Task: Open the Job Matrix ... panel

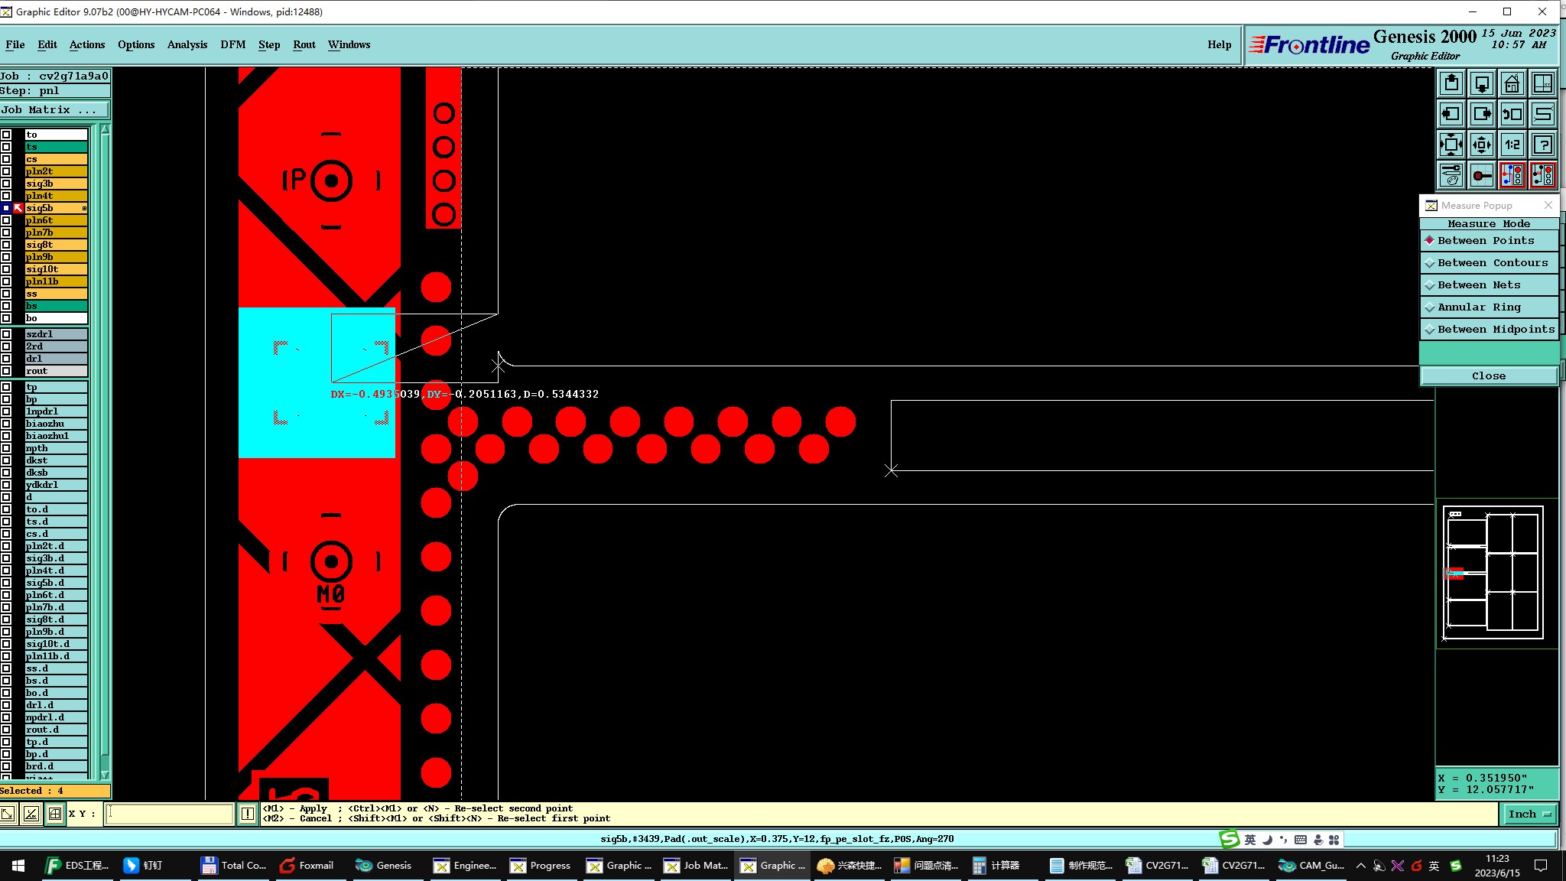Action: [x=54, y=110]
